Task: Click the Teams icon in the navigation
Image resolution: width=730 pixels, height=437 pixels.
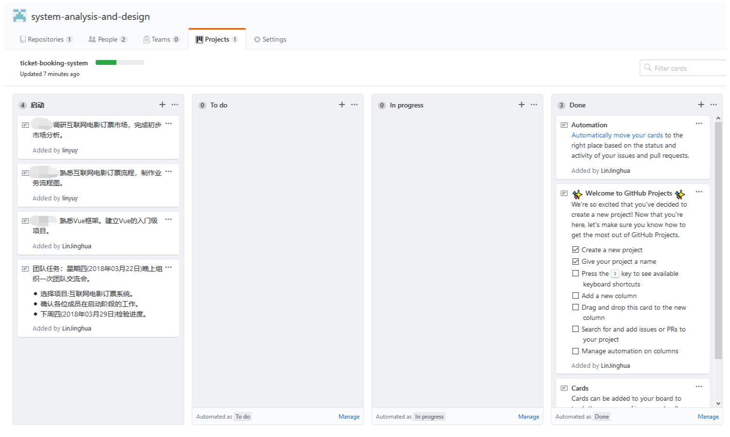Action: pyautogui.click(x=146, y=39)
